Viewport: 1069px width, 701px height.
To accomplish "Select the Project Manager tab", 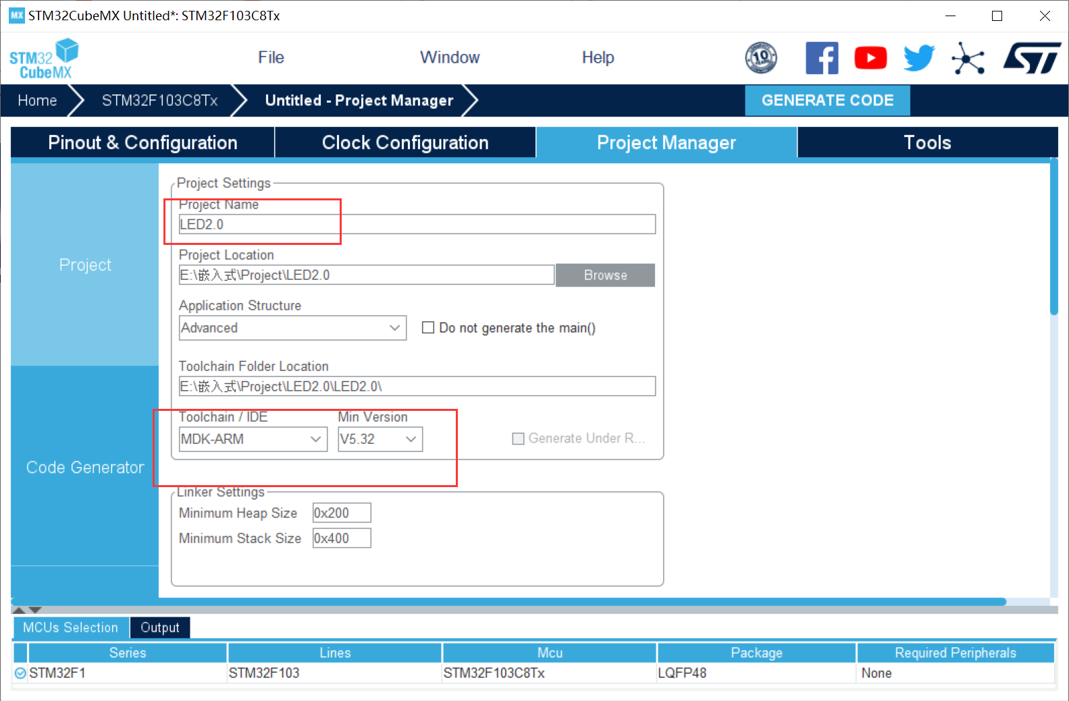I will [667, 142].
